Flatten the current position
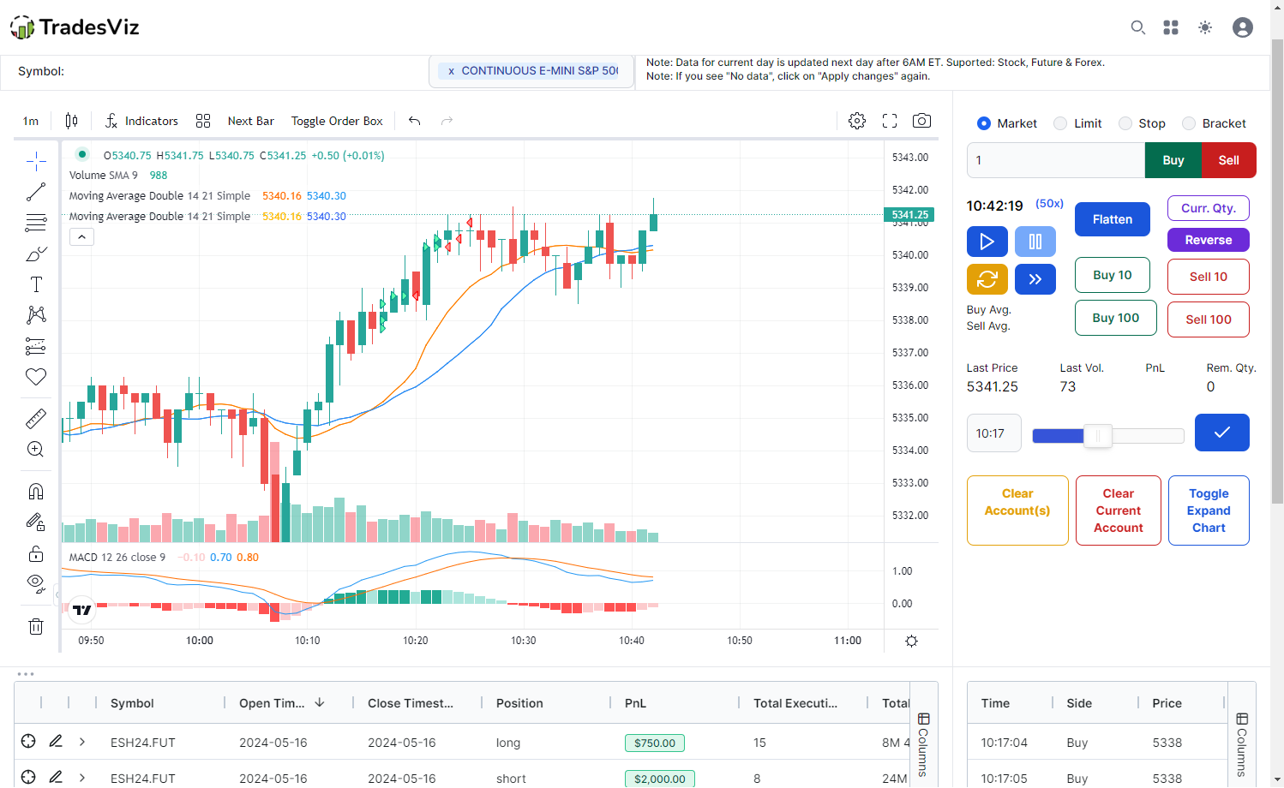The image size is (1284, 788). pyautogui.click(x=1113, y=219)
